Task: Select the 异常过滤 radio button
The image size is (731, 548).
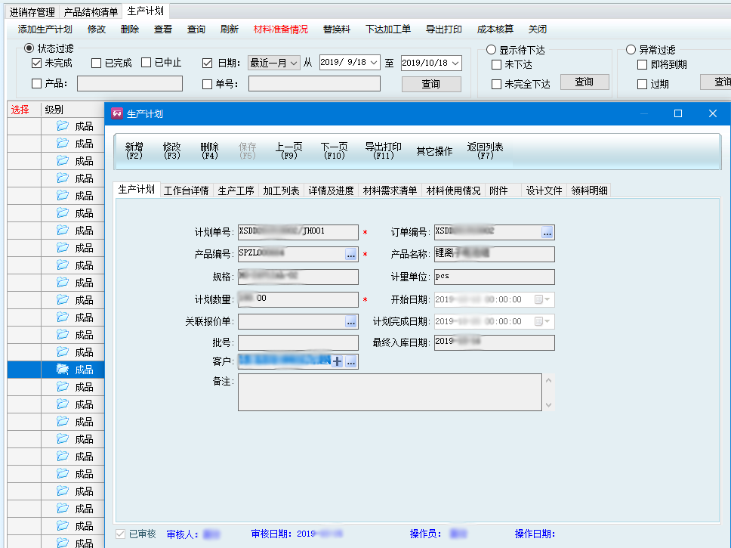Action: click(631, 49)
